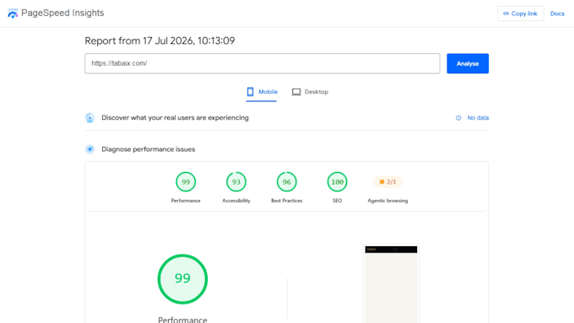This screenshot has height=323, width=574.
Task: Switch to the Desktop tab
Action: (x=310, y=92)
